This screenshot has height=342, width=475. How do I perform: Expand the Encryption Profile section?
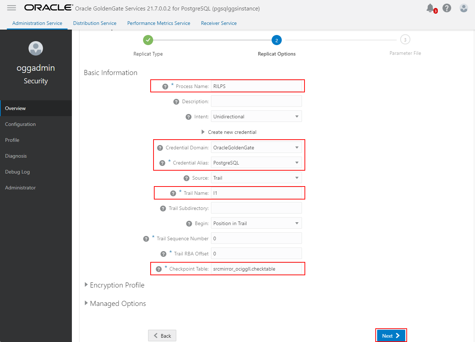[86, 285]
